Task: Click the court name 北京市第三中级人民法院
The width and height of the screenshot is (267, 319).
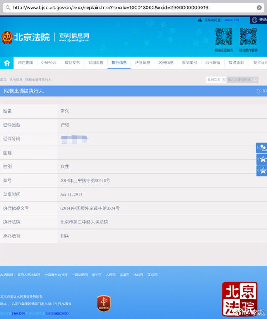Action: [x=84, y=222]
